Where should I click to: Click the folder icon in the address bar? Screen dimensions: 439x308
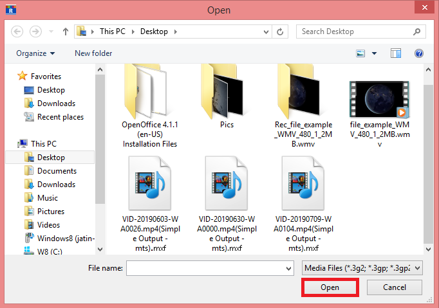pyautogui.click(x=82, y=32)
